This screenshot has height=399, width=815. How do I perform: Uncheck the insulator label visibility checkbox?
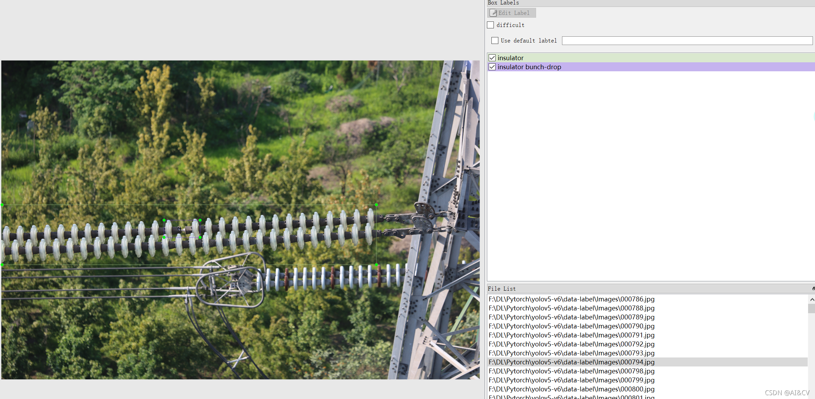(x=492, y=58)
